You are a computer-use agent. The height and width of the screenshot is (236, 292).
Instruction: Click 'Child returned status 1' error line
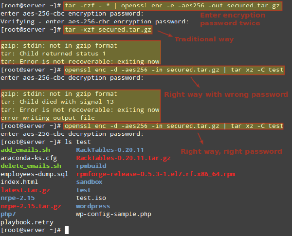(x=53, y=53)
